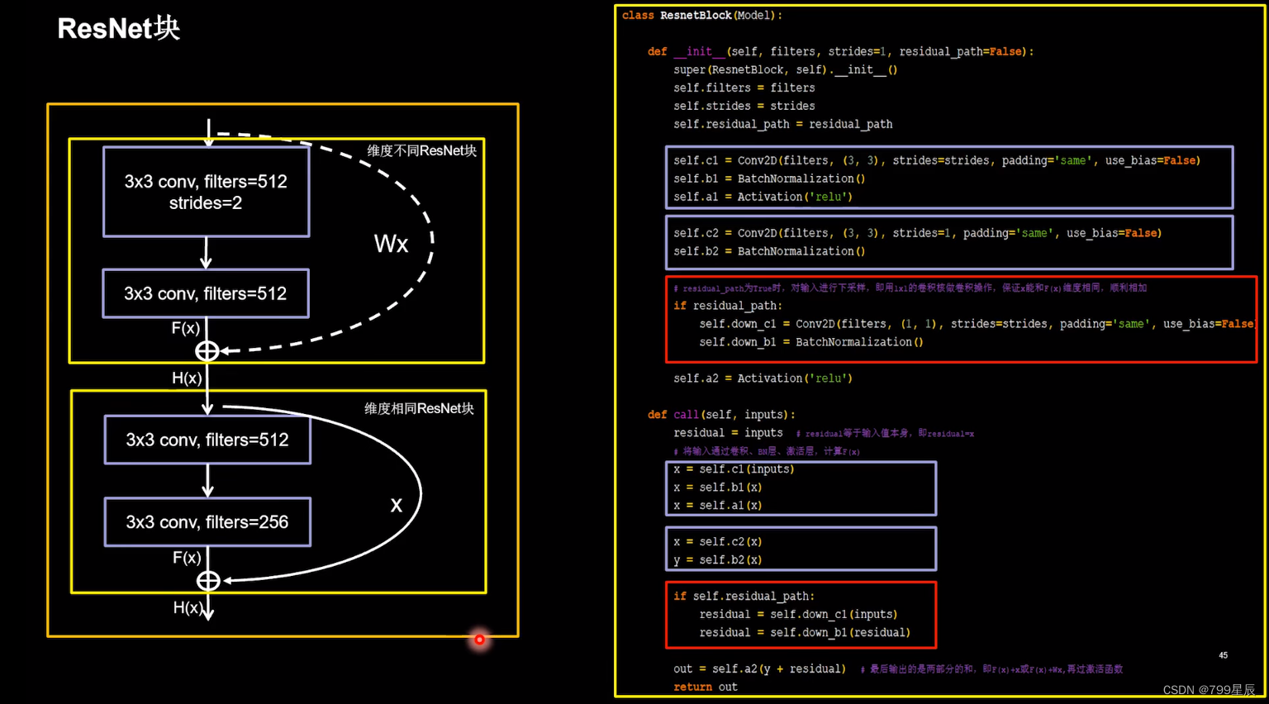The height and width of the screenshot is (704, 1269).
Task: Click the "ResNet块" slide title
Action: (x=118, y=28)
